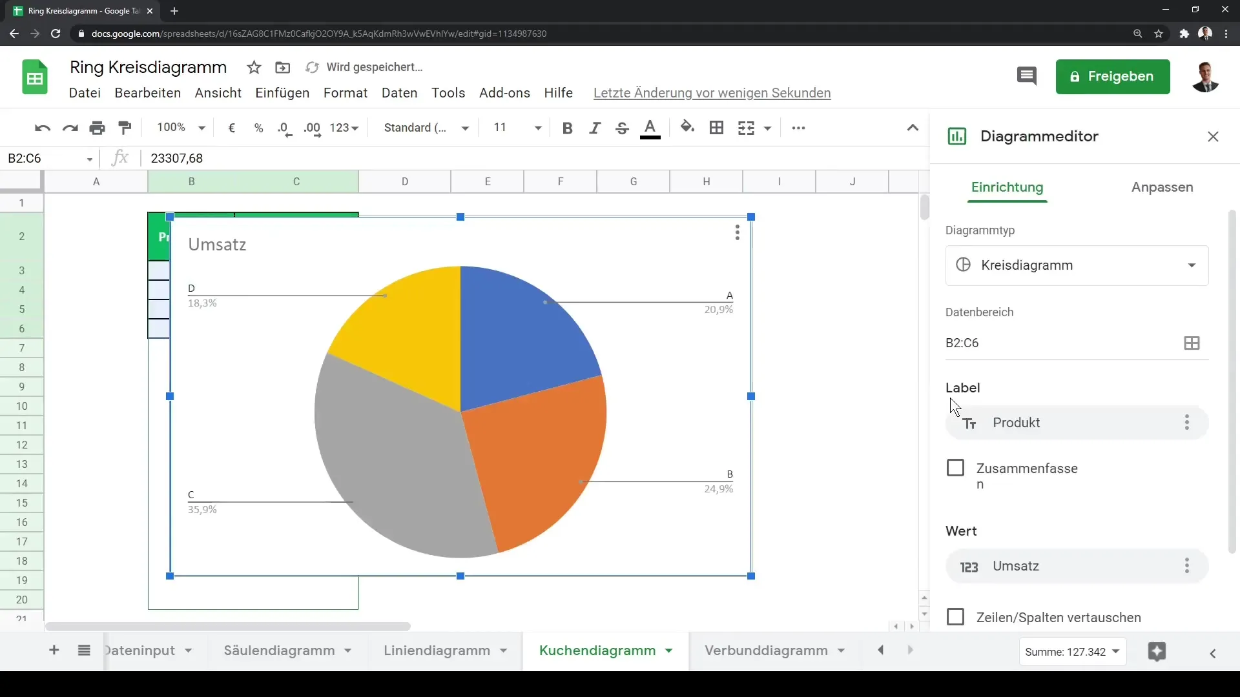Toggle italic formatting

pyautogui.click(x=595, y=128)
